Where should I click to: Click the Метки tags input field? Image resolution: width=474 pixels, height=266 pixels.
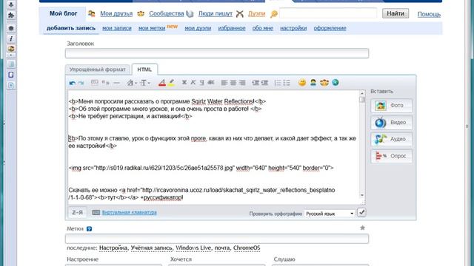tap(217, 239)
